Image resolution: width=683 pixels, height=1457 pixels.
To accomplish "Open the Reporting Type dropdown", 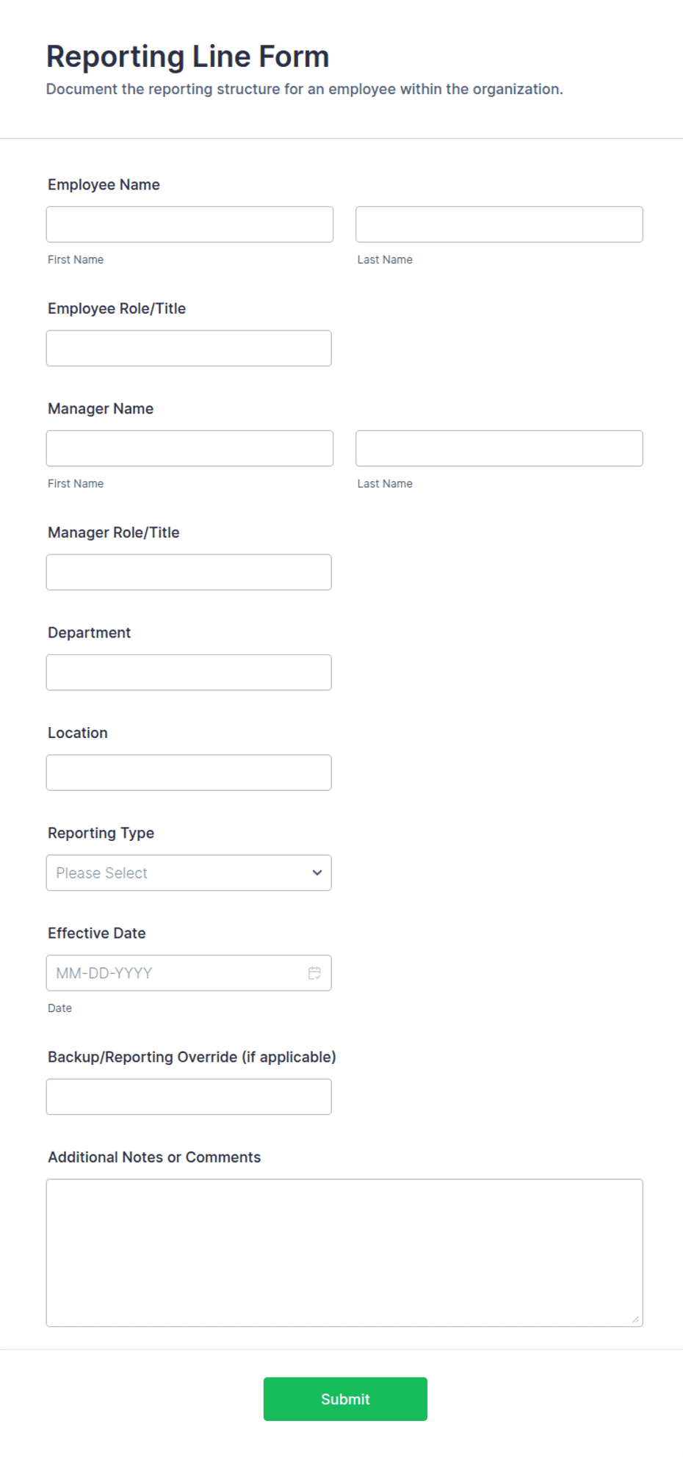I will (x=189, y=872).
